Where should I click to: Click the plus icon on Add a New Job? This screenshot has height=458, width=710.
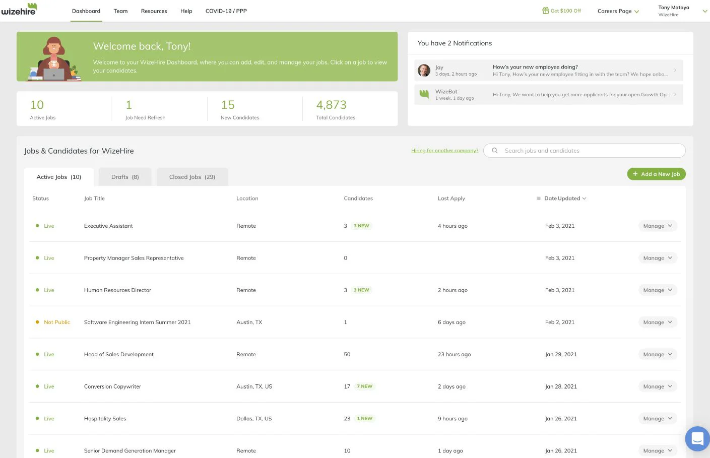(635, 174)
